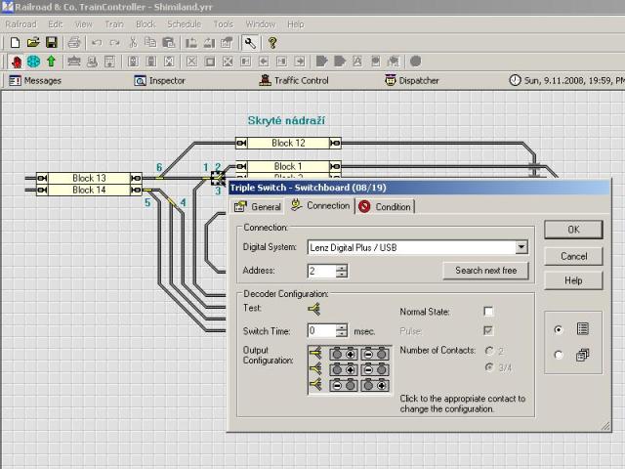This screenshot has height=469, width=625.
Task: Open the Edit menu
Action: click(x=56, y=24)
